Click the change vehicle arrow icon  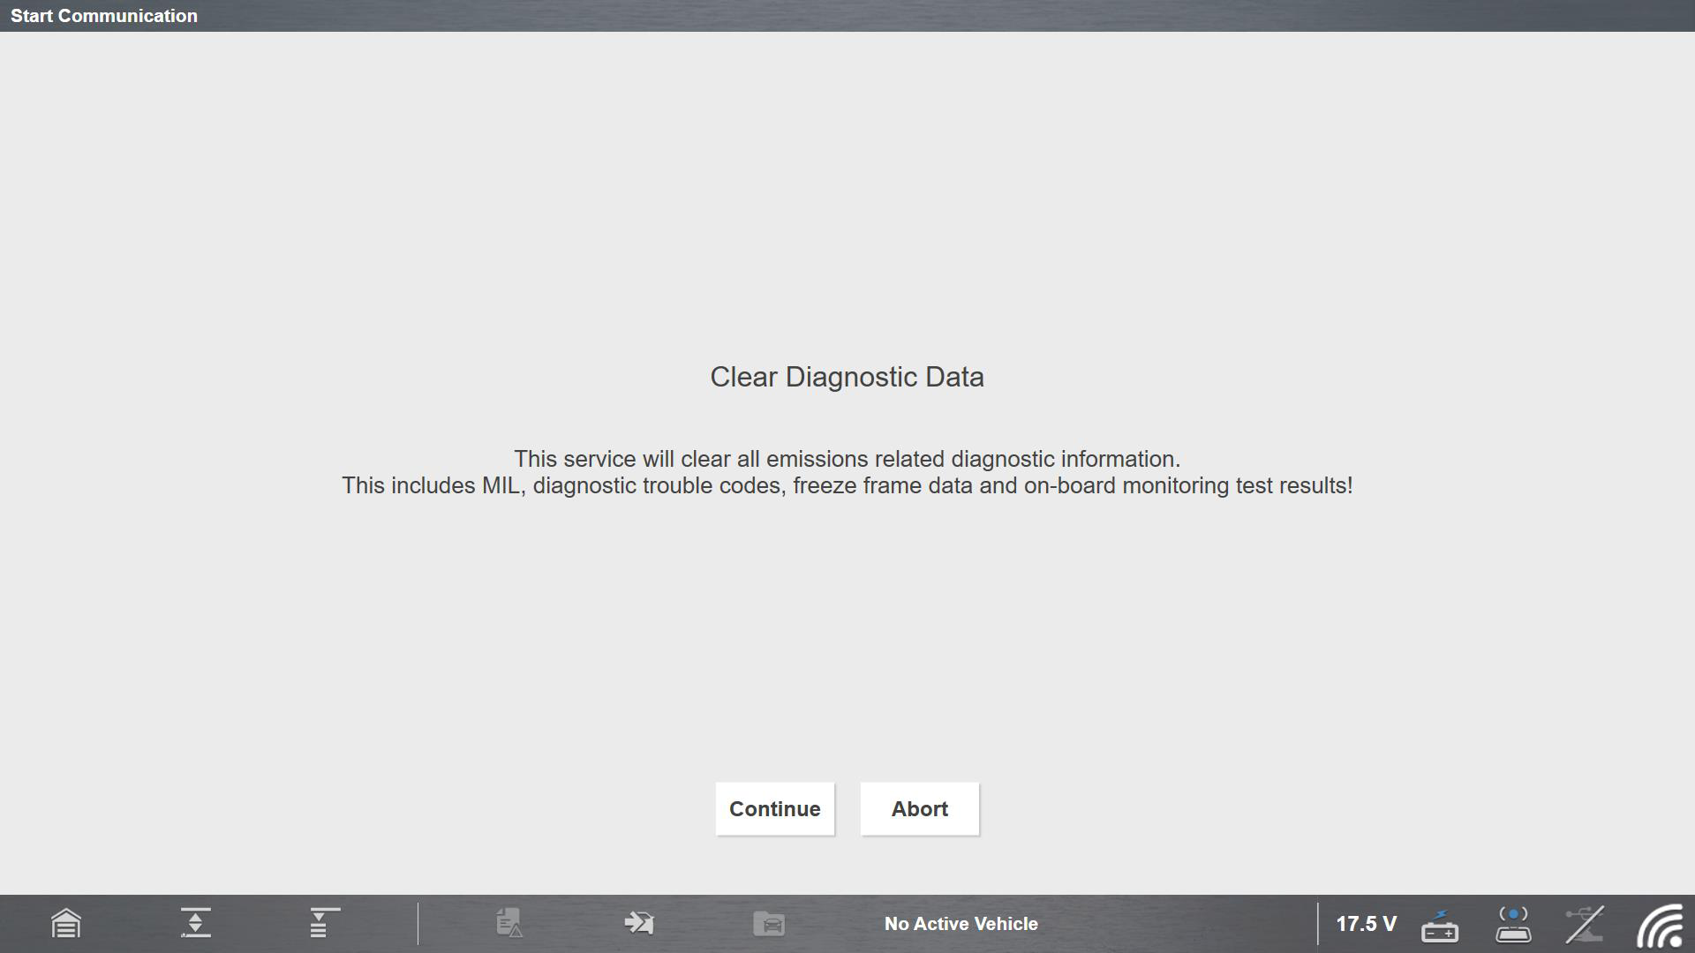pos(638,923)
